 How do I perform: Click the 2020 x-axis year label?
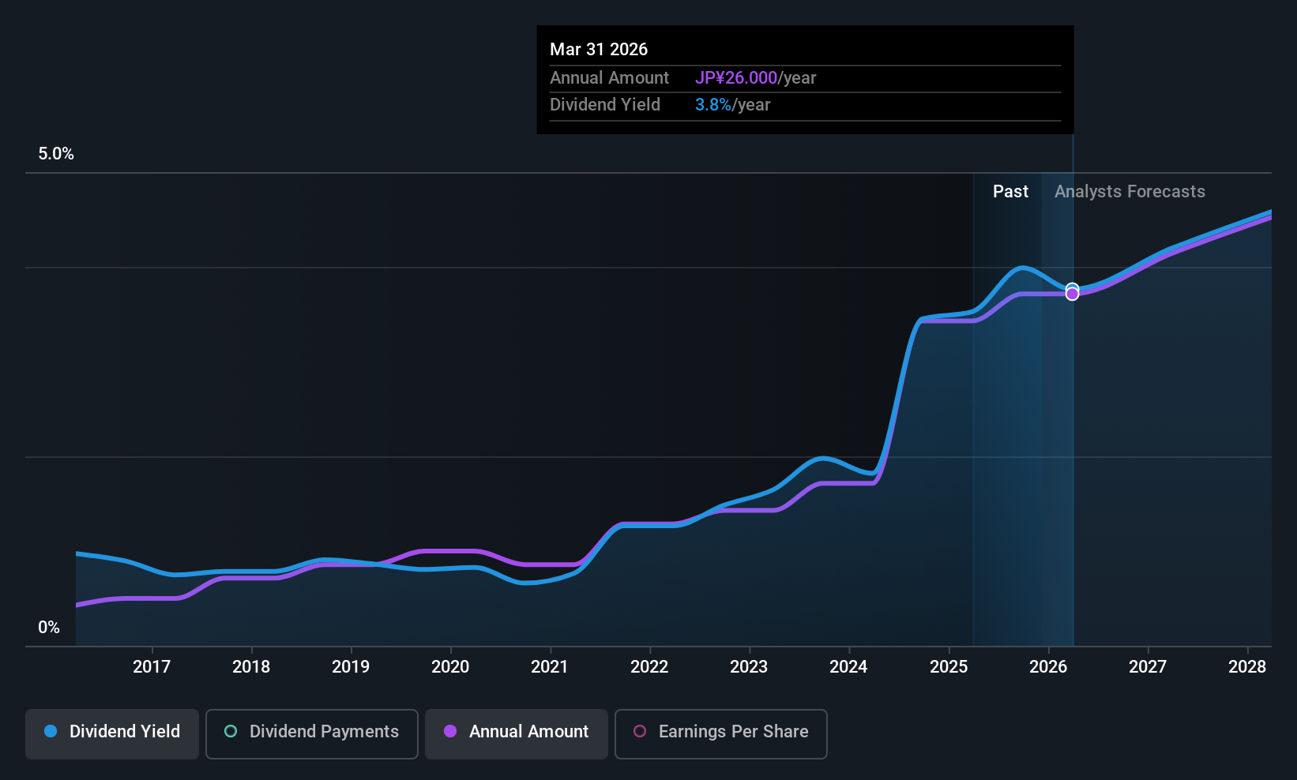pos(450,667)
